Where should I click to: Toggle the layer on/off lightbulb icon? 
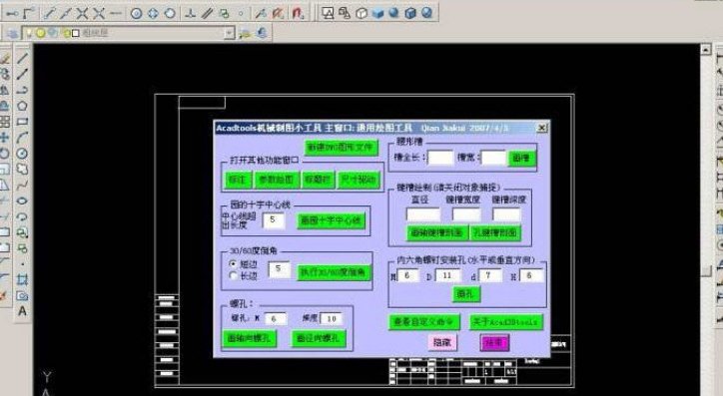[x=29, y=33]
